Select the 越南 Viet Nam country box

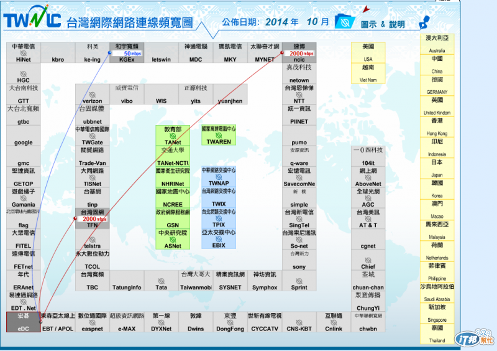point(368,73)
